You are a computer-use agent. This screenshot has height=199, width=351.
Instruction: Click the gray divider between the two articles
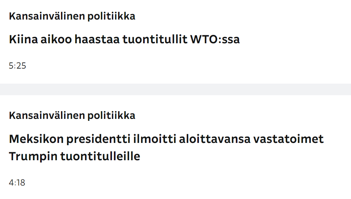pyautogui.click(x=175, y=89)
